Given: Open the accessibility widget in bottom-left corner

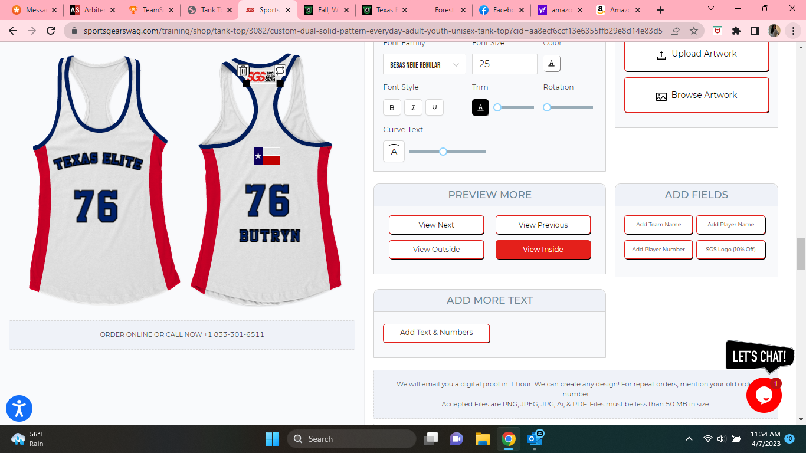Looking at the screenshot, I should [x=19, y=408].
